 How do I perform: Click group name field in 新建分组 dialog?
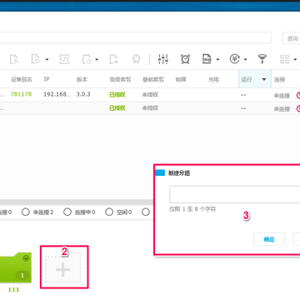[235, 194]
